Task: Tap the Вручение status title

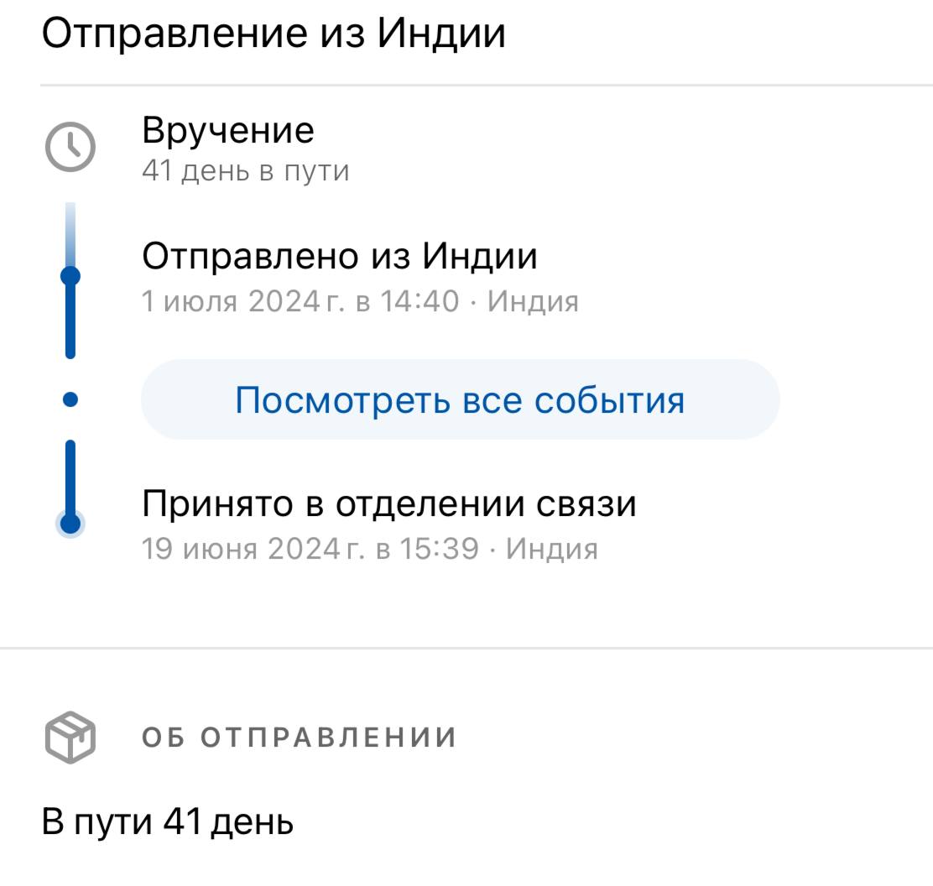Action: pyautogui.click(x=228, y=130)
